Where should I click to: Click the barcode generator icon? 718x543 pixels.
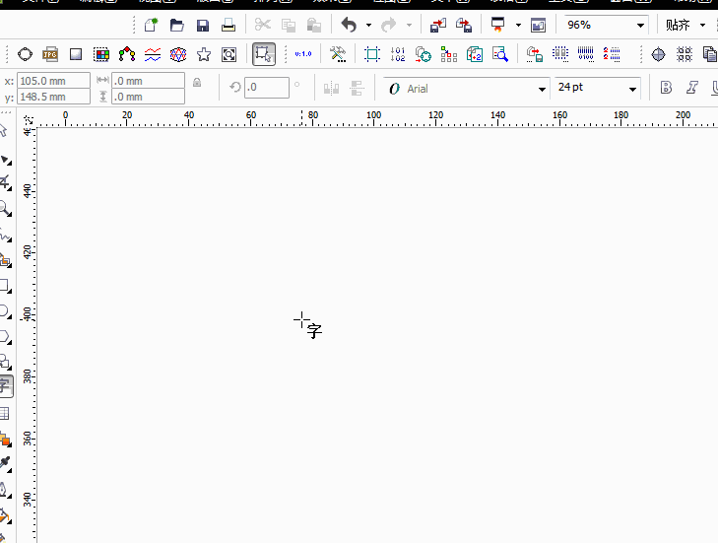tap(586, 54)
